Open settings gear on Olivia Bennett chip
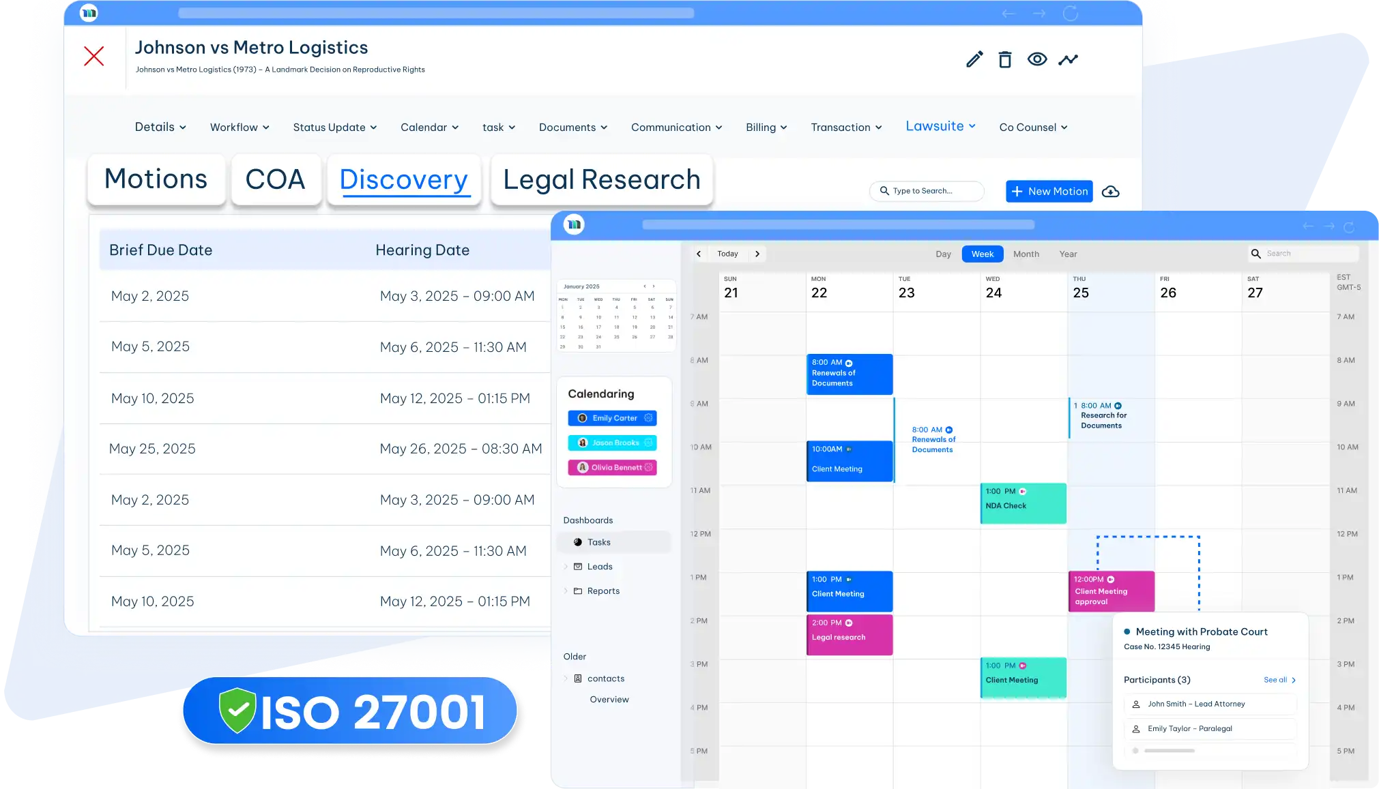1379x789 pixels. (648, 467)
